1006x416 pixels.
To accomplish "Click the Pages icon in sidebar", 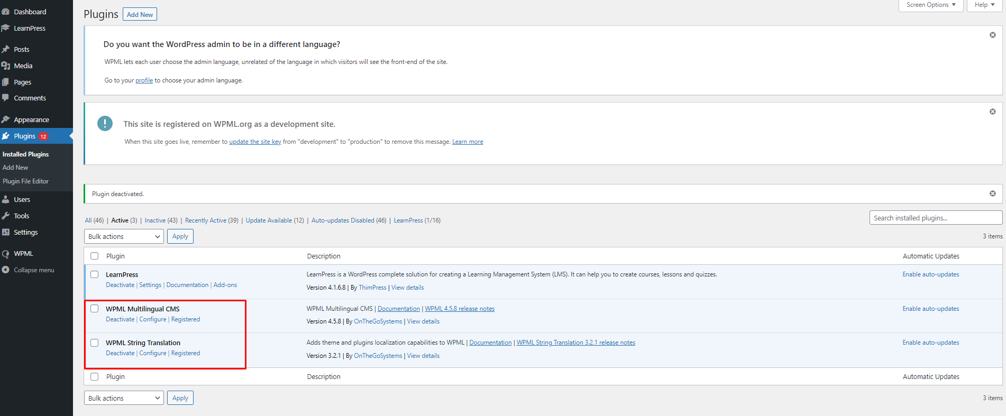I will click(x=6, y=82).
